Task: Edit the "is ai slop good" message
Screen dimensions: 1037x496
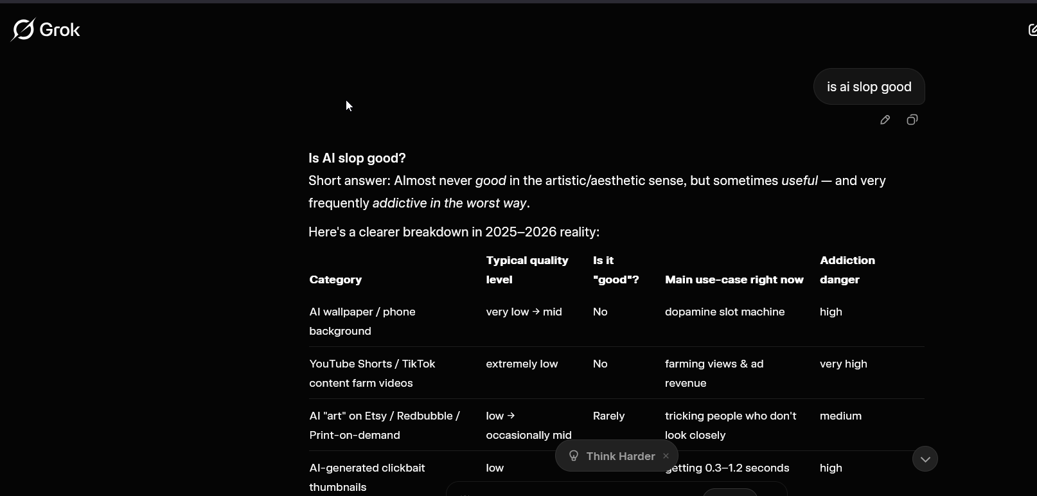Action: 885,120
